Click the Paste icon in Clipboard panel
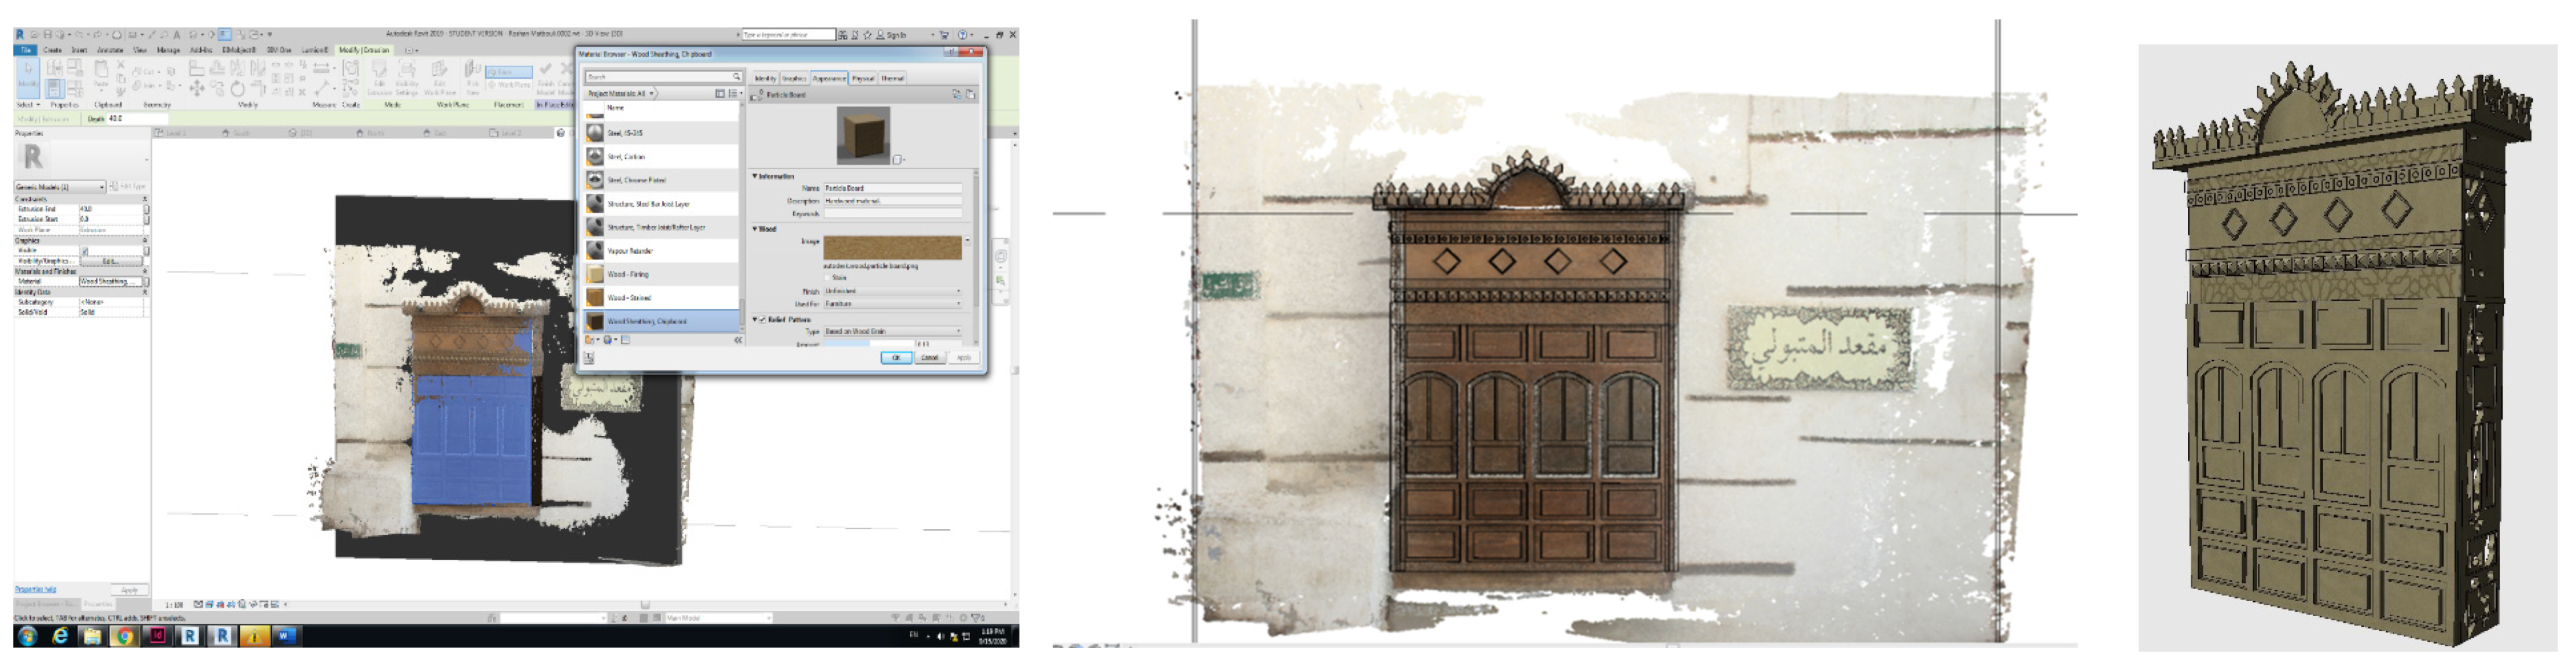The width and height of the screenshot is (2576, 671). pyautogui.click(x=101, y=73)
